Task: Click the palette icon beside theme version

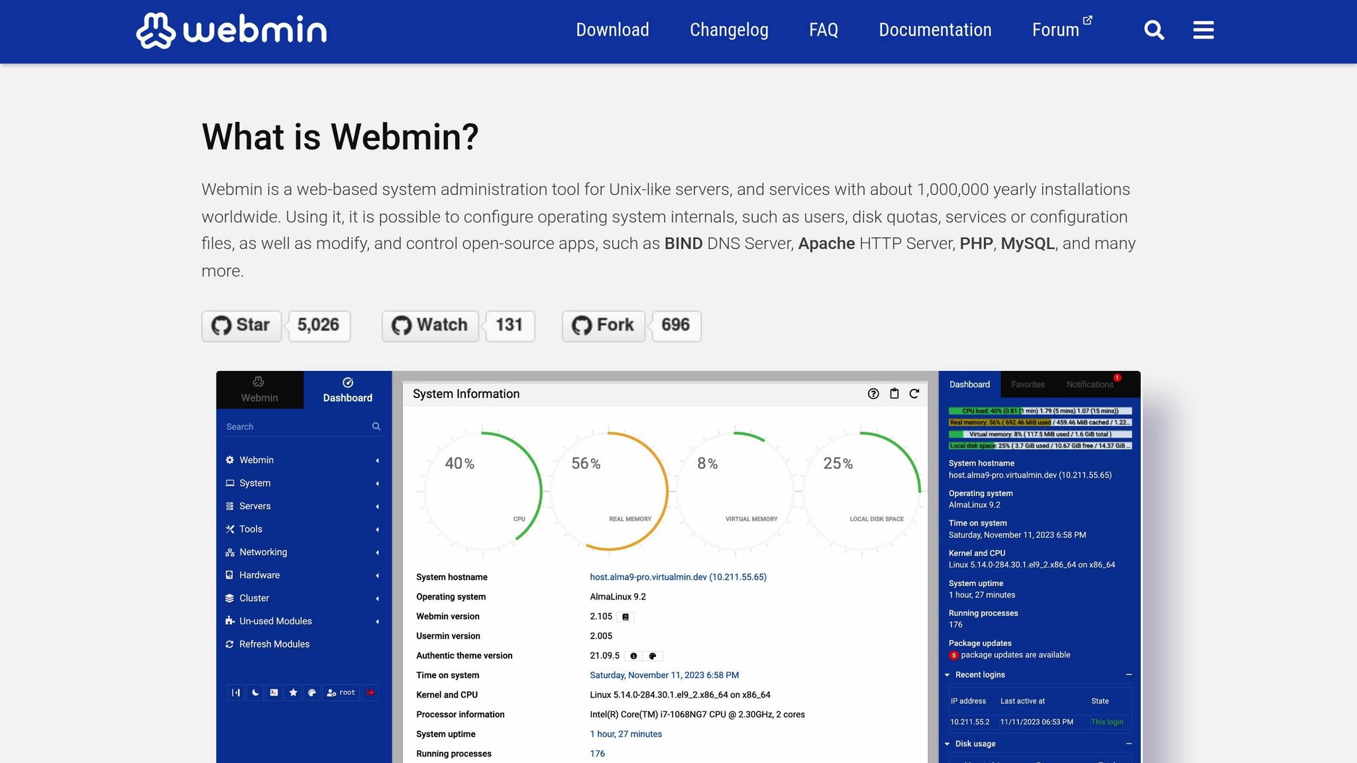Action: tap(653, 656)
